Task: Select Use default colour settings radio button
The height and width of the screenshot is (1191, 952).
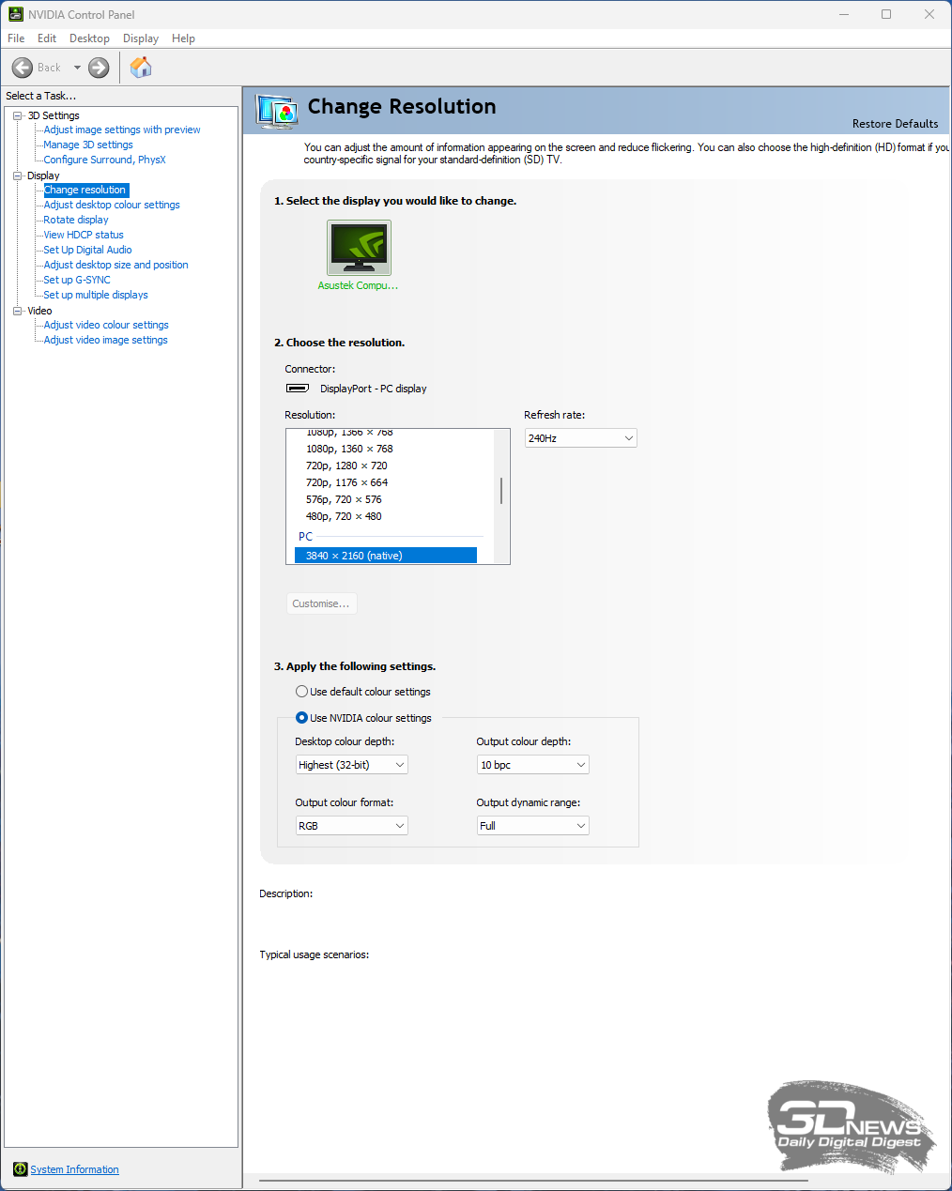Action: (x=301, y=692)
